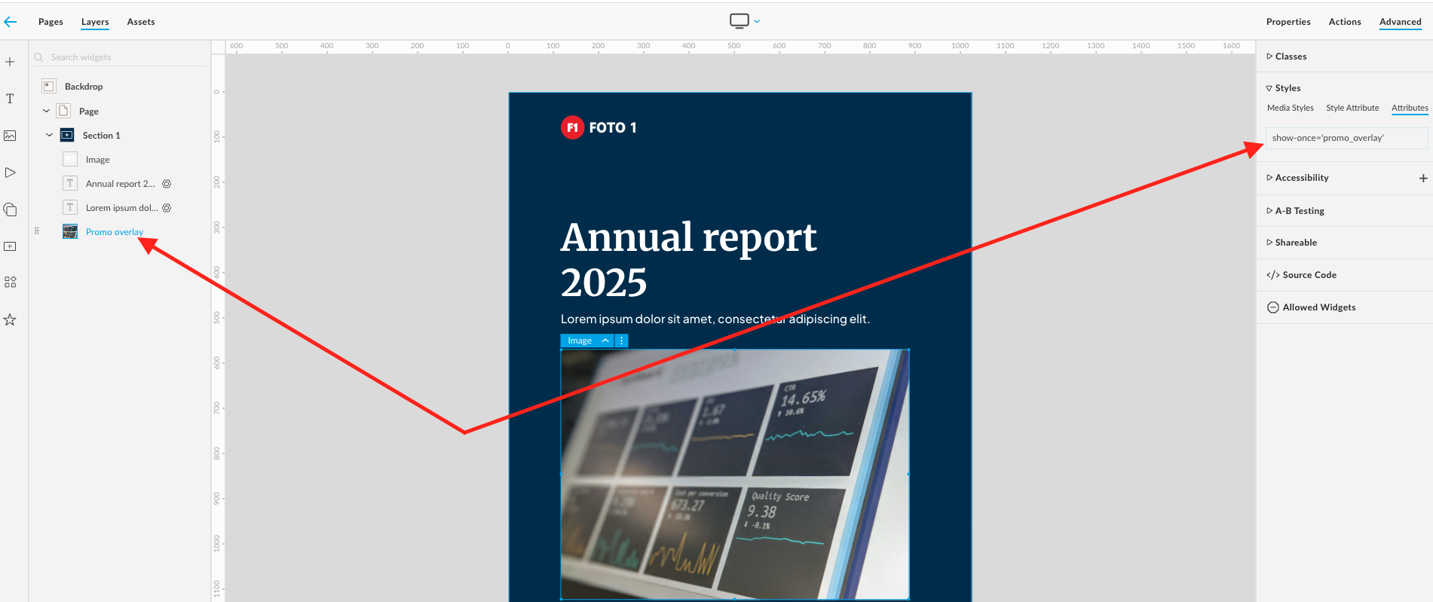Click the Page layer icon

click(64, 111)
